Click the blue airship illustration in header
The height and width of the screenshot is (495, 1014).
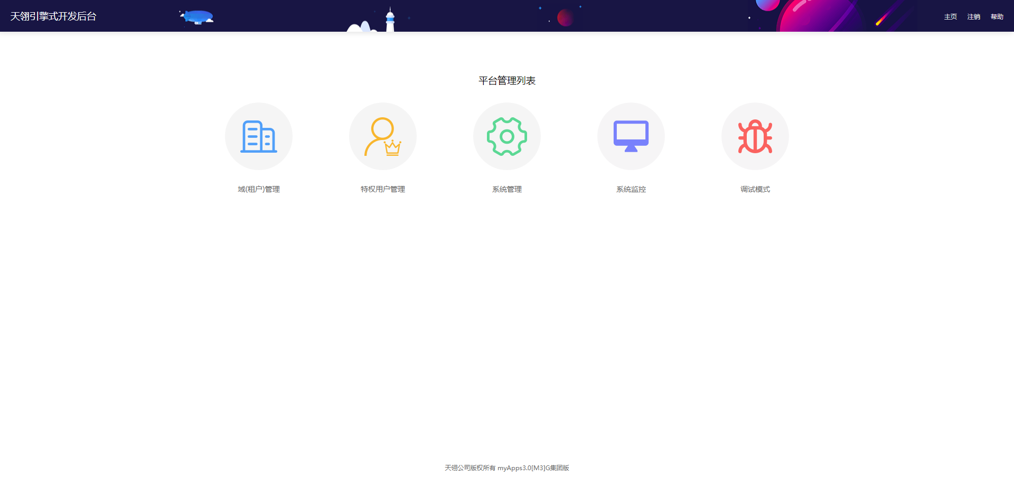point(197,17)
